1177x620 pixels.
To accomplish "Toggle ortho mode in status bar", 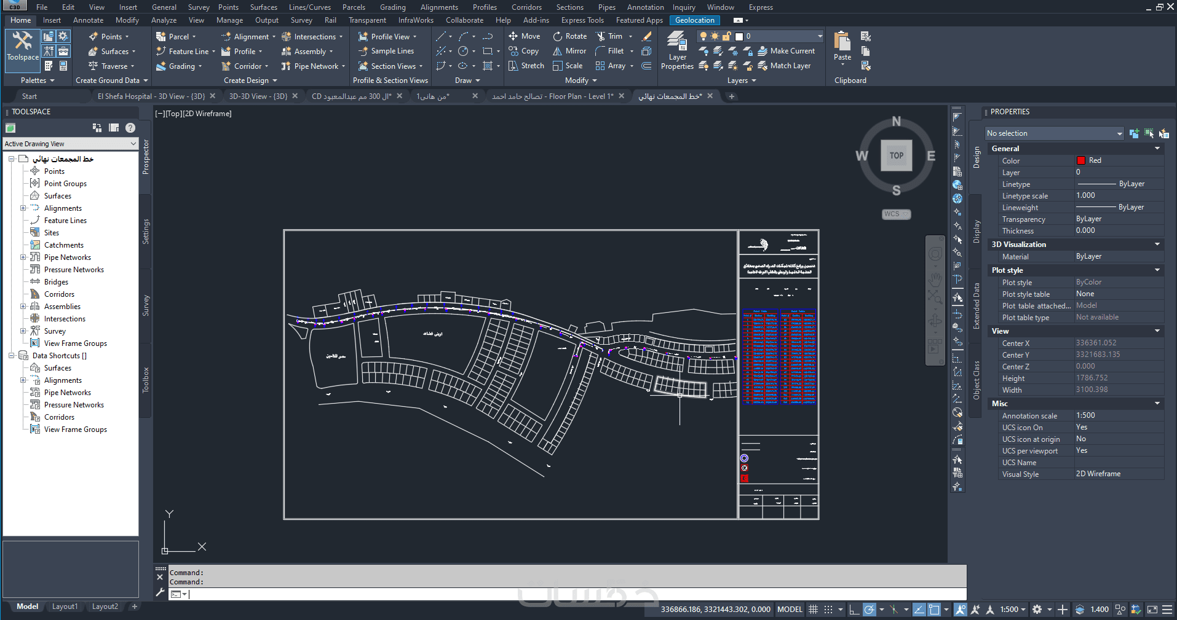I will tap(854, 610).
